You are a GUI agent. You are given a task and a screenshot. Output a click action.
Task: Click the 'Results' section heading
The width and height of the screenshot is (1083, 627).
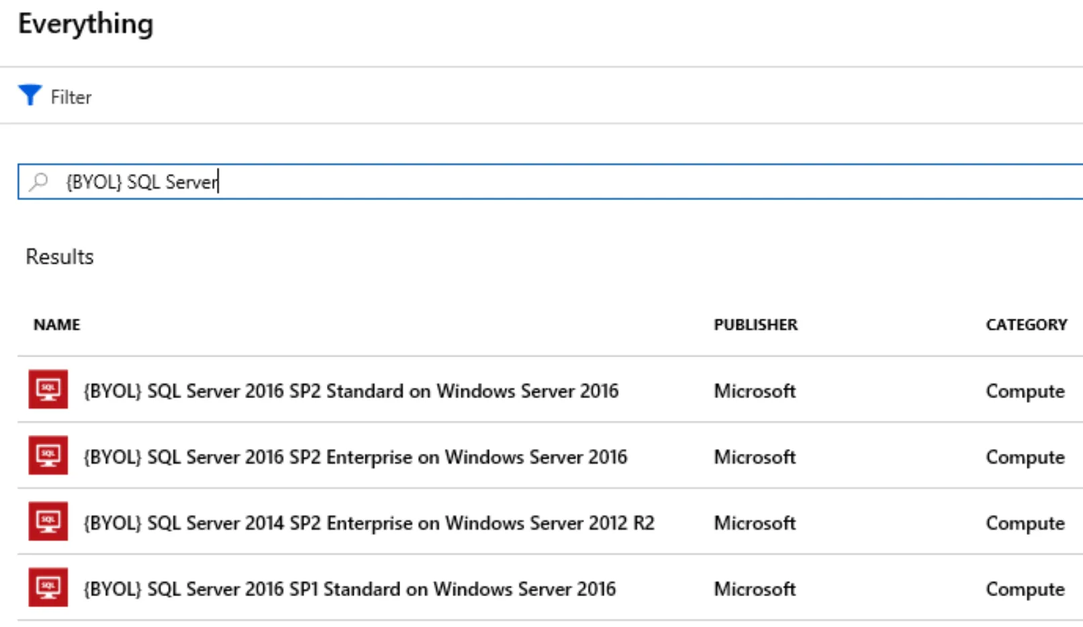click(60, 256)
